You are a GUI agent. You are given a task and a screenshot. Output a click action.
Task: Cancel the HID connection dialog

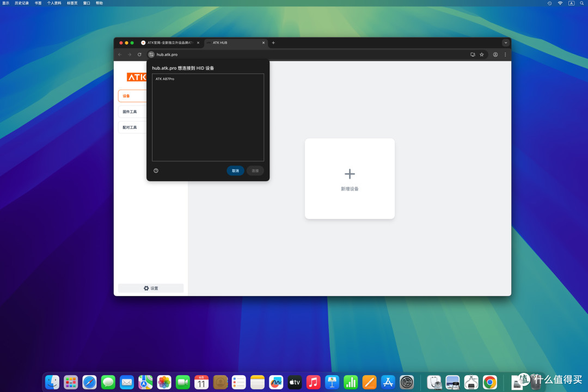pyautogui.click(x=235, y=170)
